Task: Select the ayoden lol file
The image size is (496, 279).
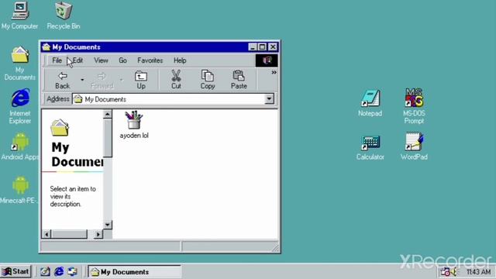Action: pos(134,125)
